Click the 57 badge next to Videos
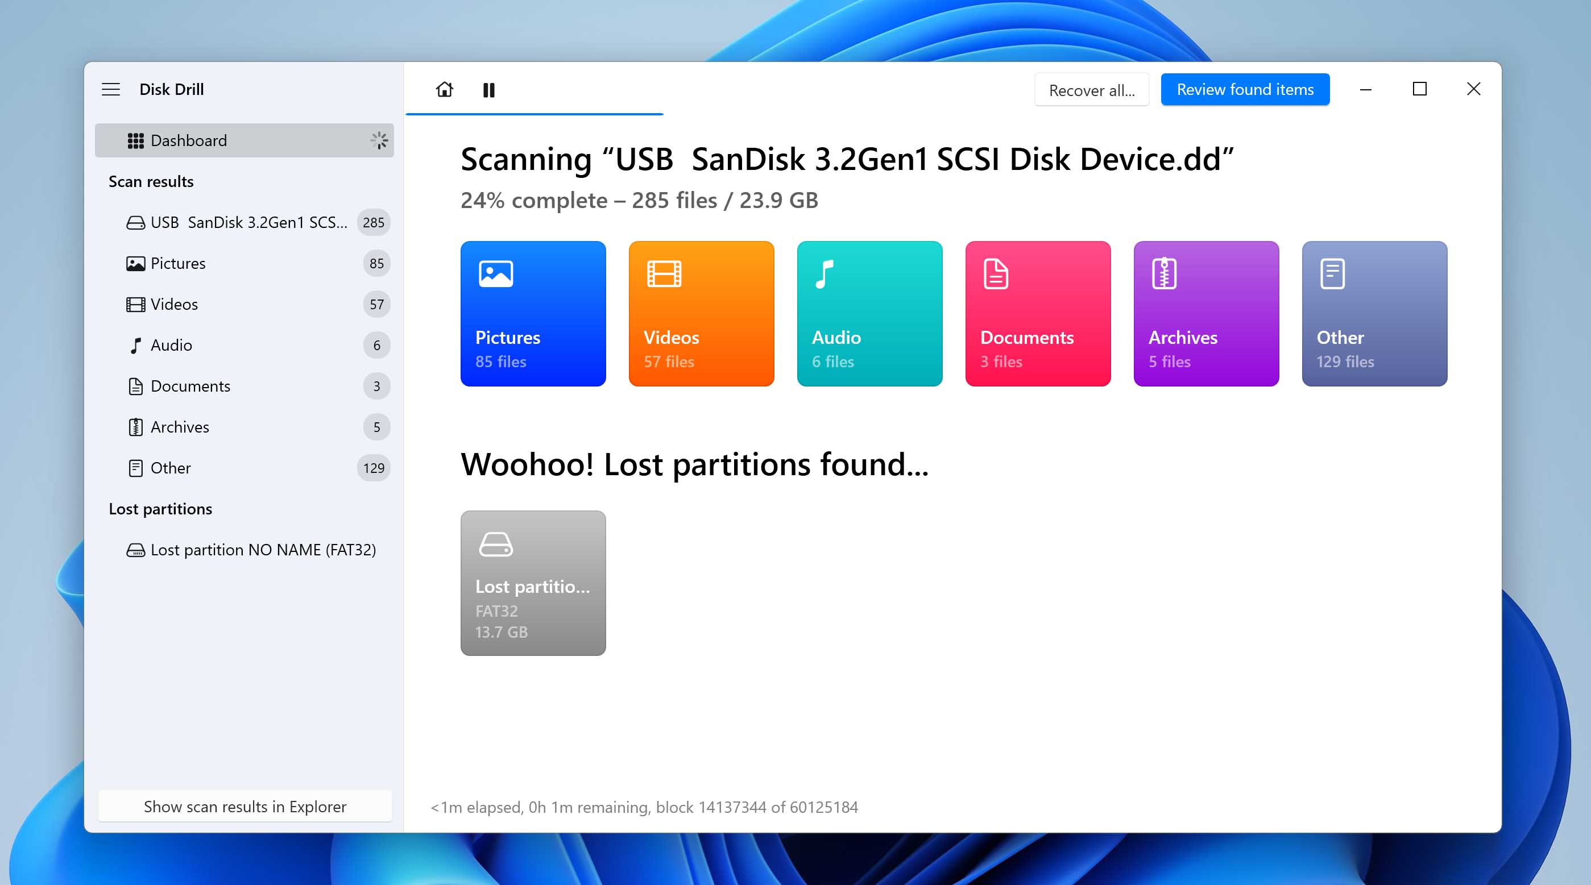1591x885 pixels. pos(376,304)
